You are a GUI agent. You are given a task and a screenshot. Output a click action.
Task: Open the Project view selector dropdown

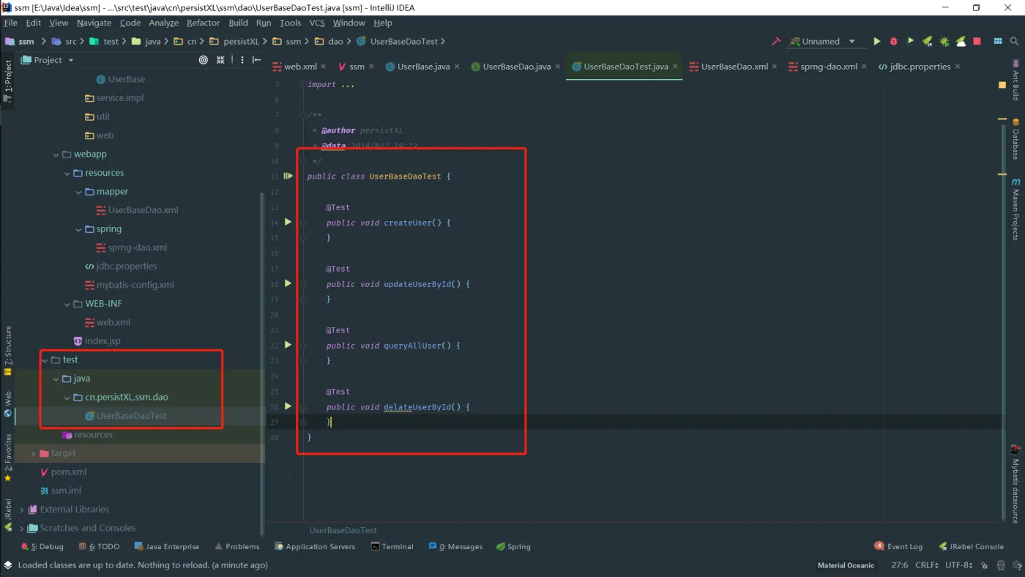[x=48, y=60]
